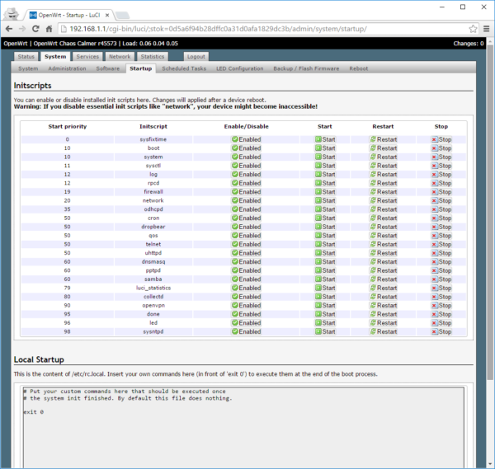Bookmark this page with the star icon
Screen dimensions: 495x469
[x=472, y=28]
